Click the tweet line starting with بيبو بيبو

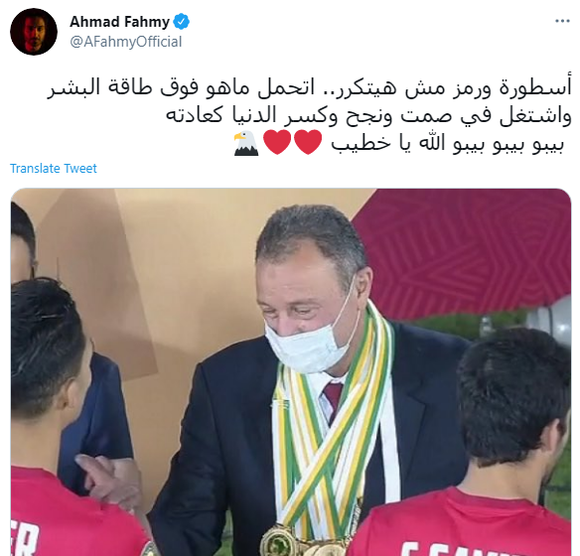pyautogui.click(x=448, y=143)
